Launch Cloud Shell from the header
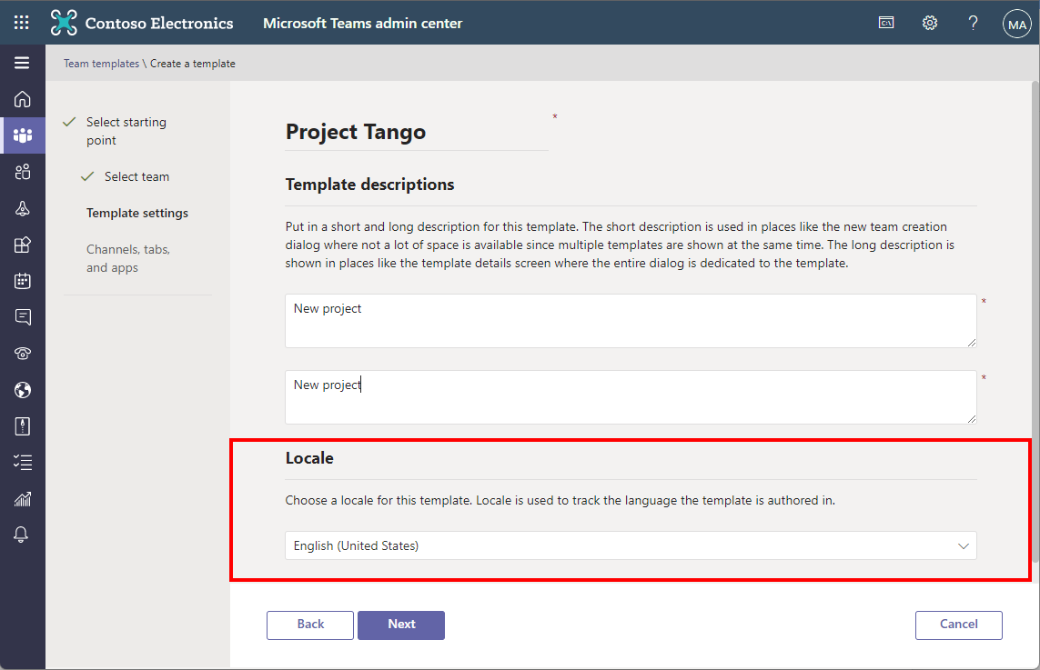 pyautogui.click(x=886, y=23)
